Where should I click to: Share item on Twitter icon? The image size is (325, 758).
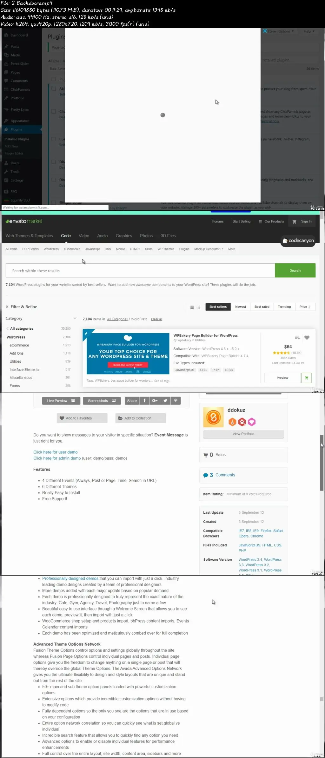(x=165, y=401)
